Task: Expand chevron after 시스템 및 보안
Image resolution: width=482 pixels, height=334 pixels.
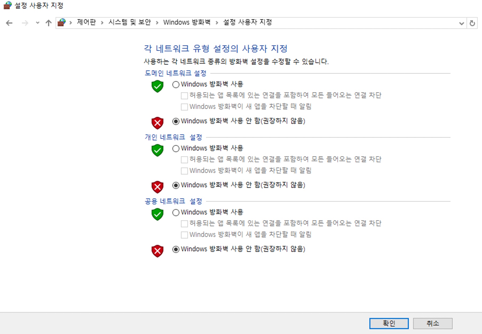Action: point(157,23)
